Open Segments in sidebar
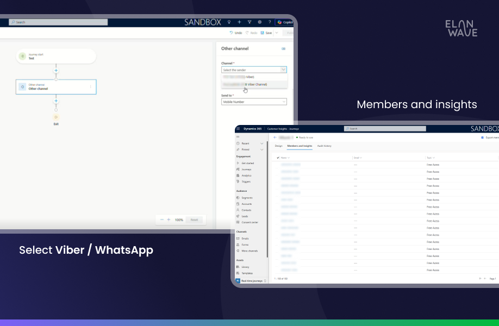Screen dimensions: 499x326 [x=247, y=198]
